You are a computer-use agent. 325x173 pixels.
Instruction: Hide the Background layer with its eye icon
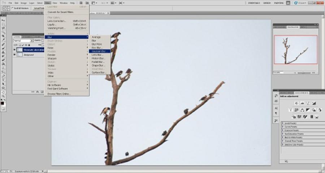pos(14,55)
